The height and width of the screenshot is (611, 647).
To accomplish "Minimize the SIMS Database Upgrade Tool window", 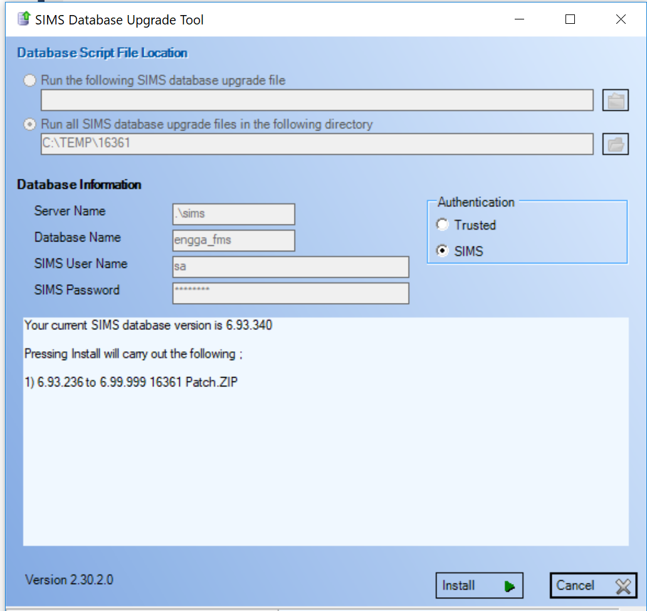I will coord(520,19).
